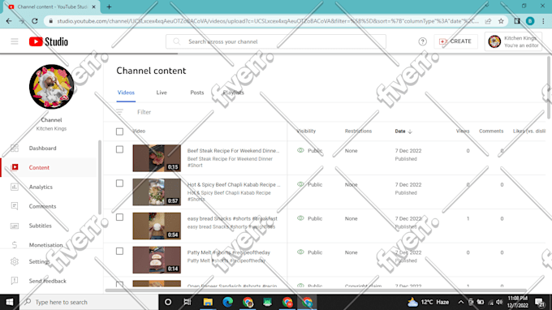The height and width of the screenshot is (310, 552).
Task: Open Public visibility dropdown for Beef Steak
Action: tap(310, 151)
